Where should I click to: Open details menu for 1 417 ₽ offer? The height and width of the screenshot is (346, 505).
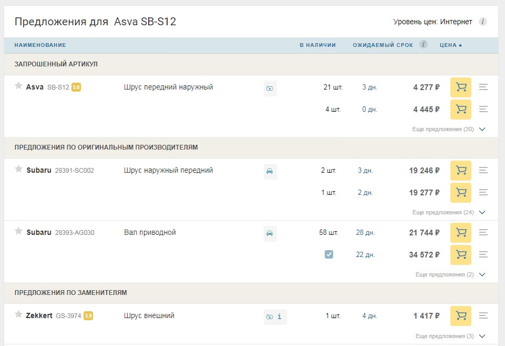483,315
